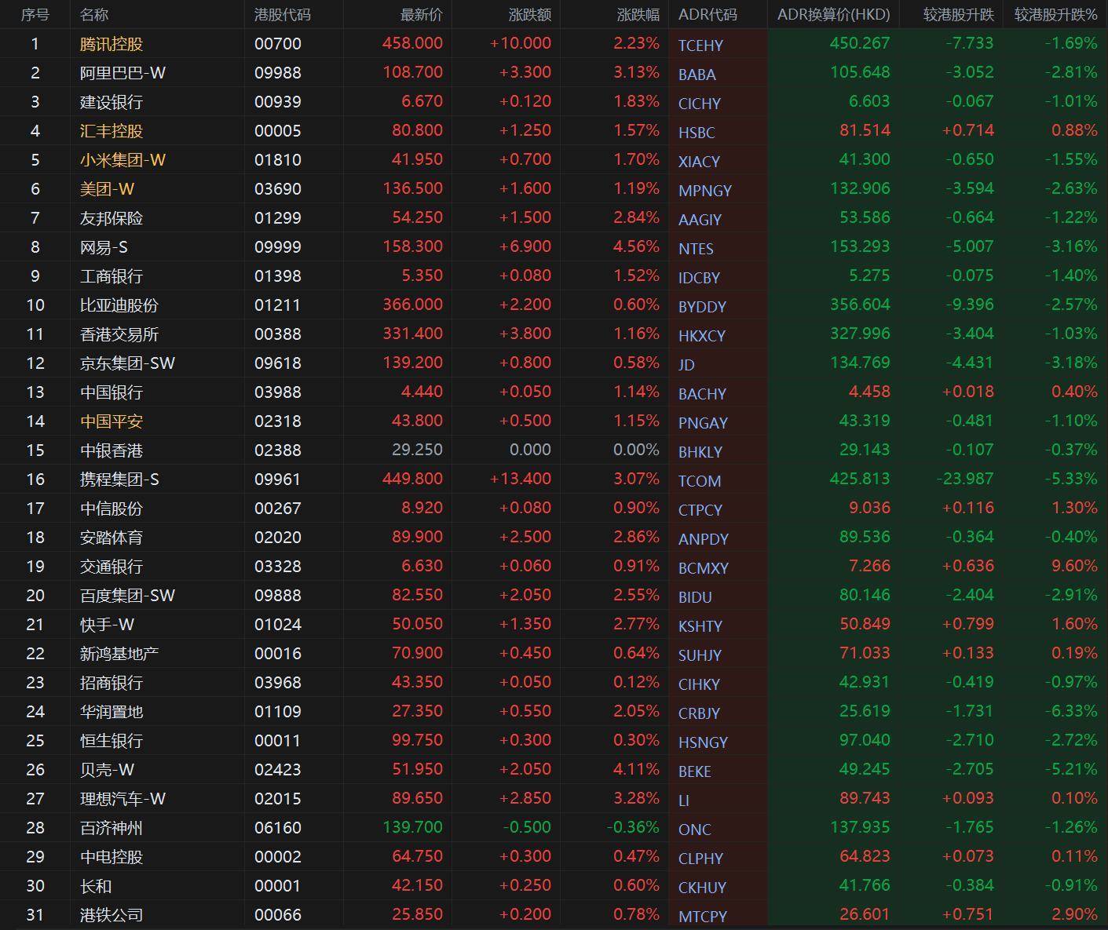Select 阿里巴巴-W in the name column
Viewport: 1108px width, 930px height.
click(x=123, y=73)
